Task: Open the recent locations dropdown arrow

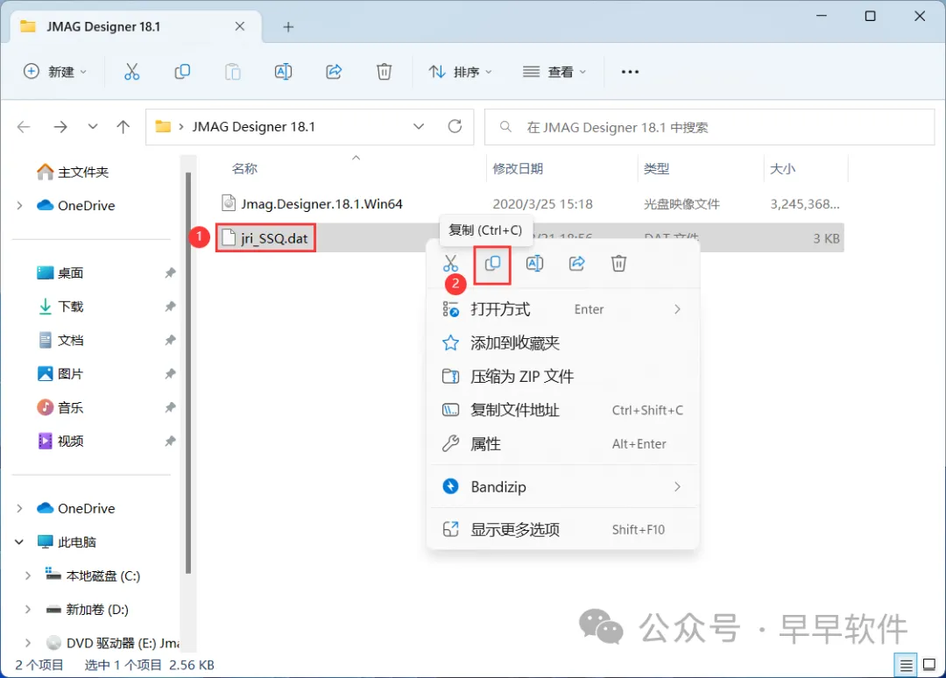Action: tap(92, 127)
